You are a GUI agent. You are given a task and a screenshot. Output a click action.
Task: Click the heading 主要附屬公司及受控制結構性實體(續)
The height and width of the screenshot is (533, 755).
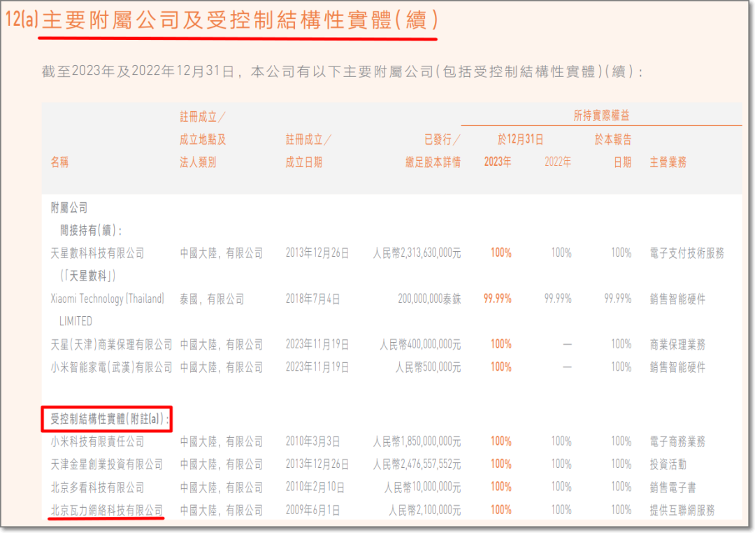click(240, 20)
